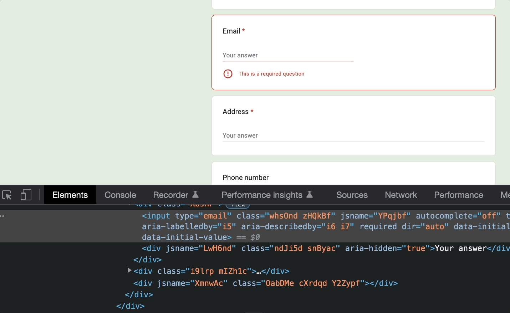
Task: Click the red asterisk beside the Email label
Action: (243, 31)
